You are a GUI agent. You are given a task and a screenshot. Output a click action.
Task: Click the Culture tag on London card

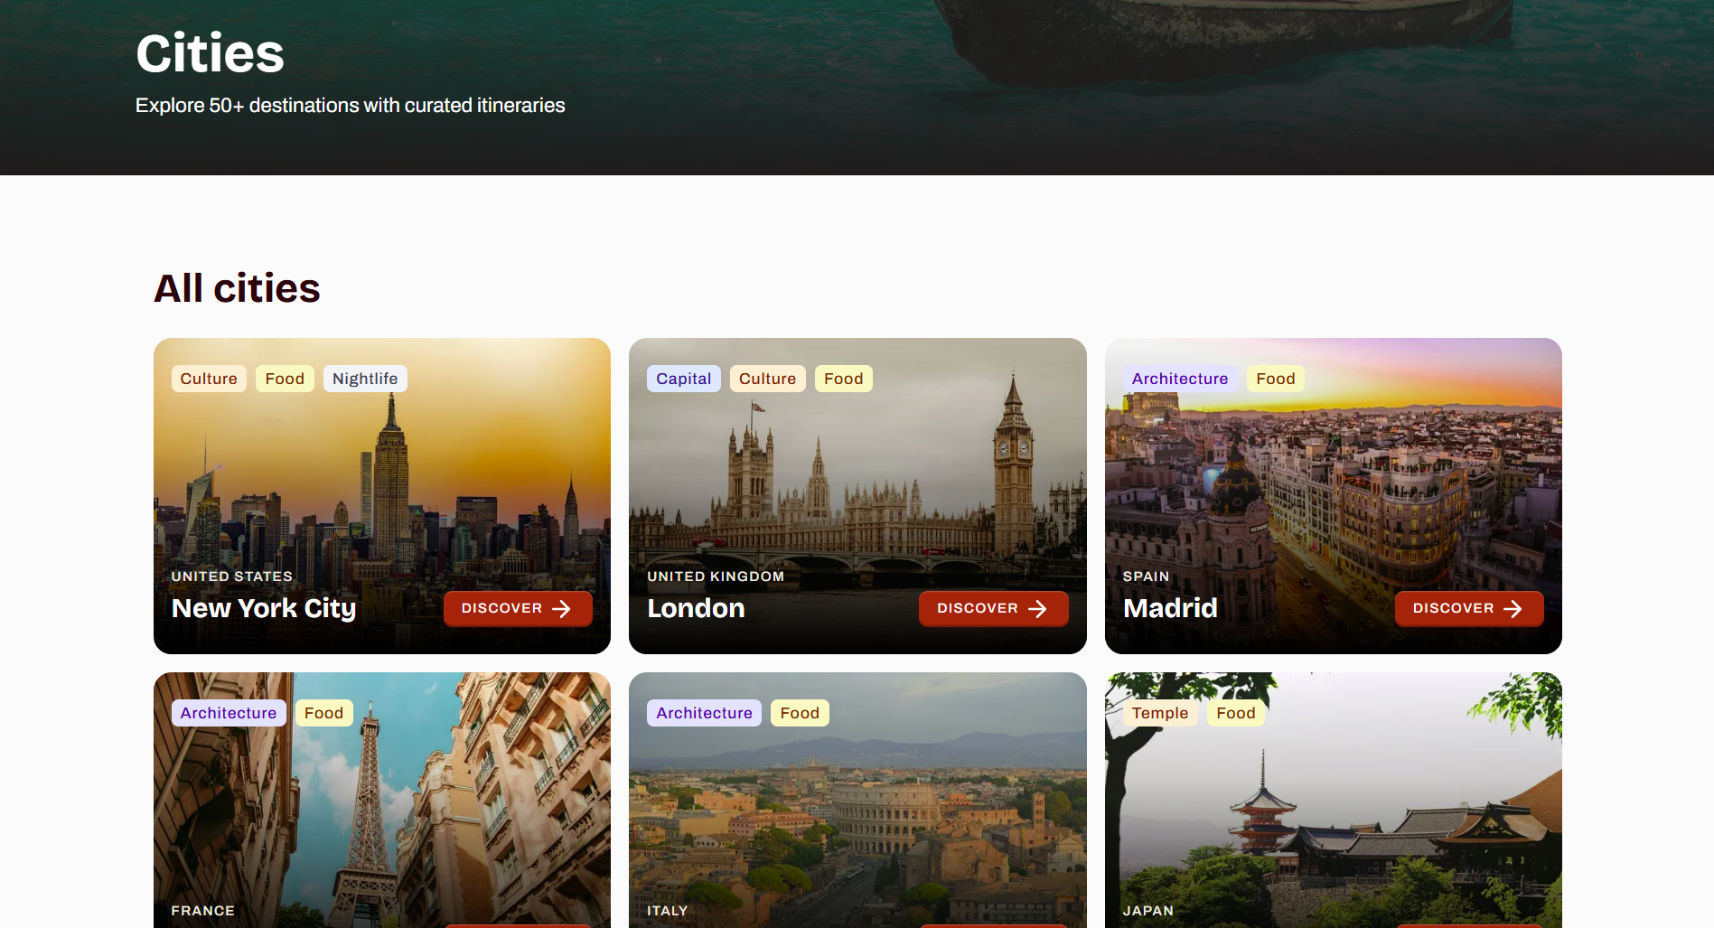point(768,379)
